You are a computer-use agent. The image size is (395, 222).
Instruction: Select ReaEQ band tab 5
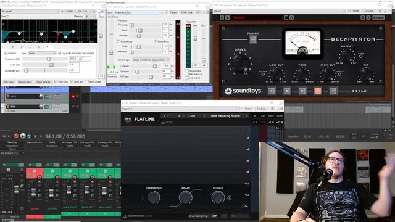tap(38, 47)
